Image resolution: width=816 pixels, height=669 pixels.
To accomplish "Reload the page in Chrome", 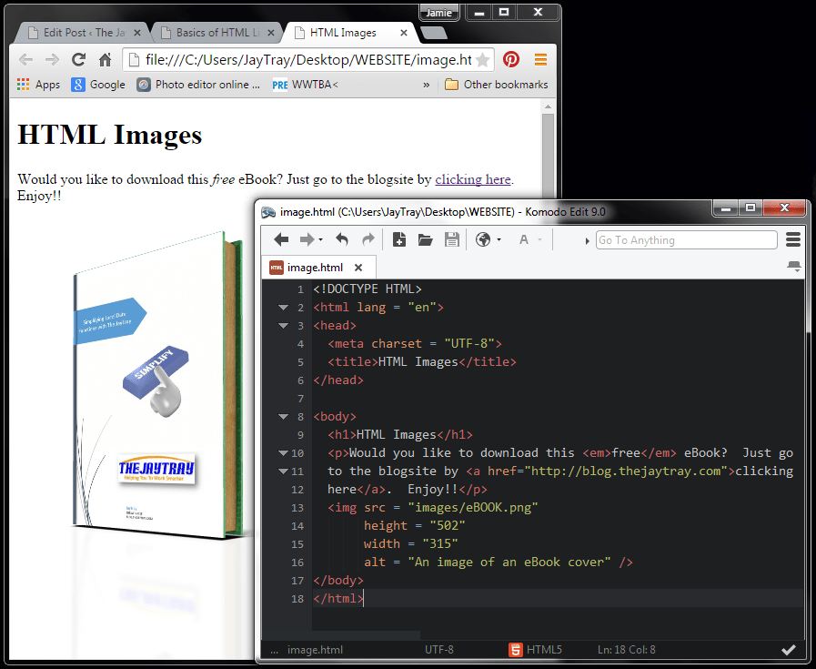I will coord(78,60).
